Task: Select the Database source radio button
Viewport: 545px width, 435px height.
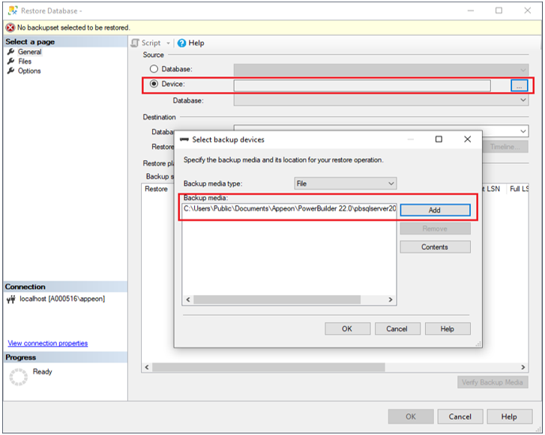Action: (x=154, y=69)
